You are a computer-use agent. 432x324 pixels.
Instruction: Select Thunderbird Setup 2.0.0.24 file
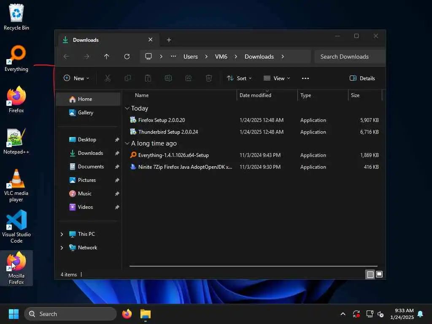(x=254, y=132)
